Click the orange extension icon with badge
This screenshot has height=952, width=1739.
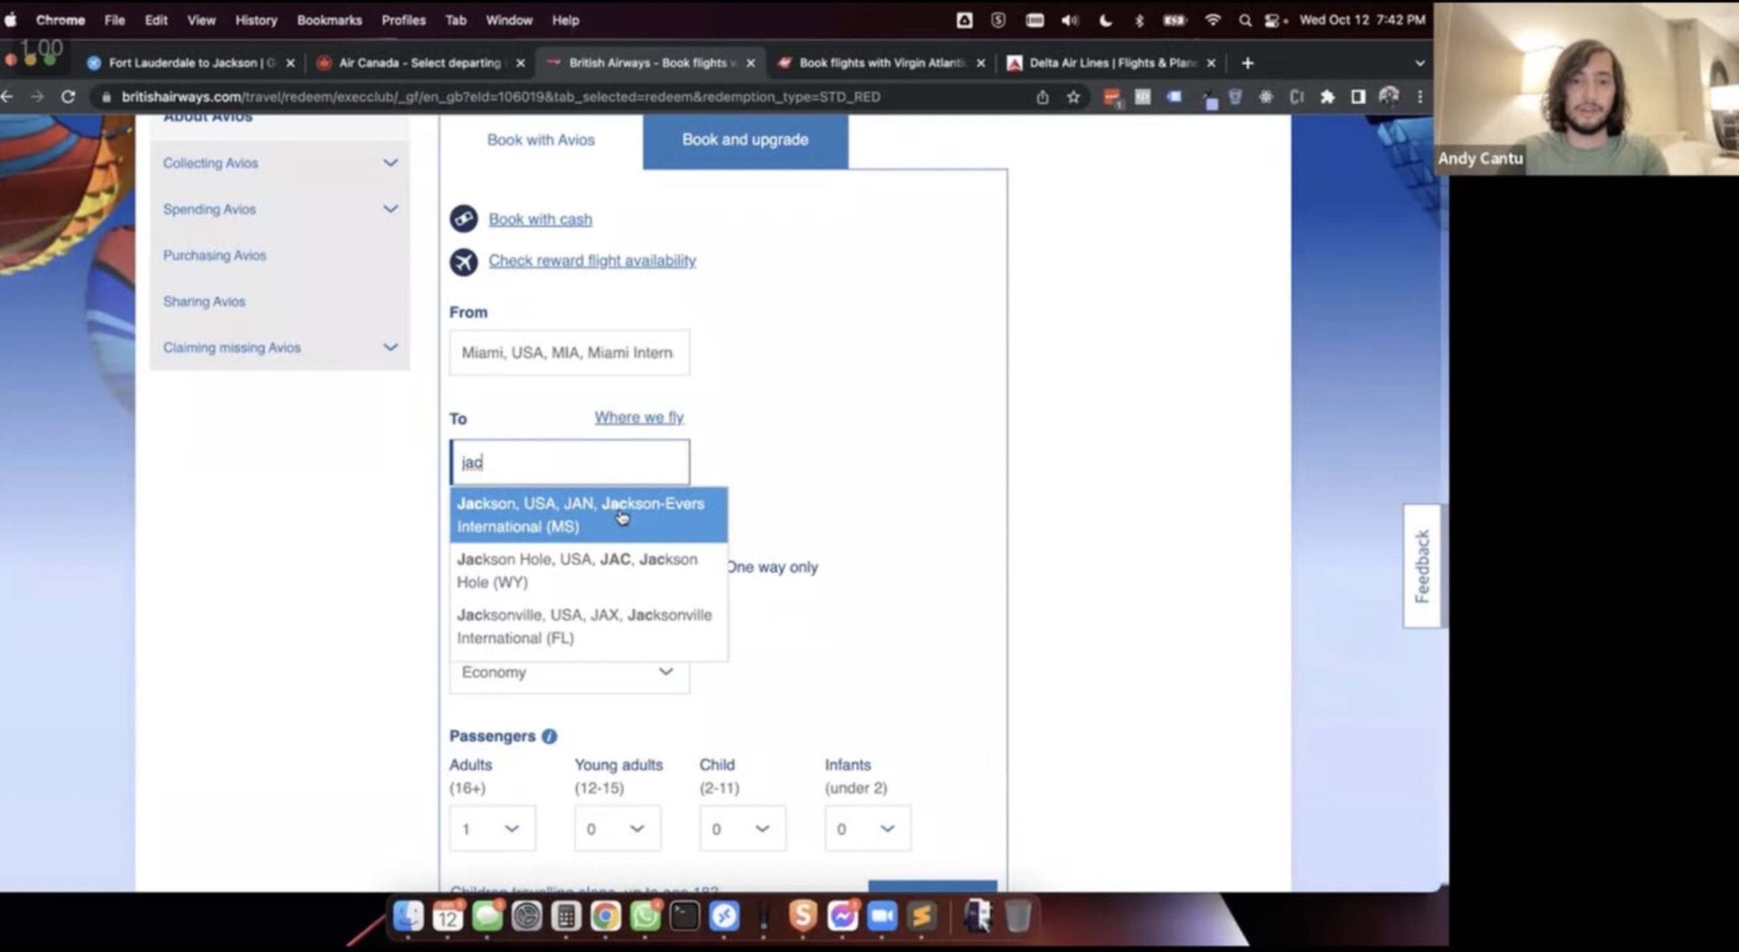tap(1112, 98)
